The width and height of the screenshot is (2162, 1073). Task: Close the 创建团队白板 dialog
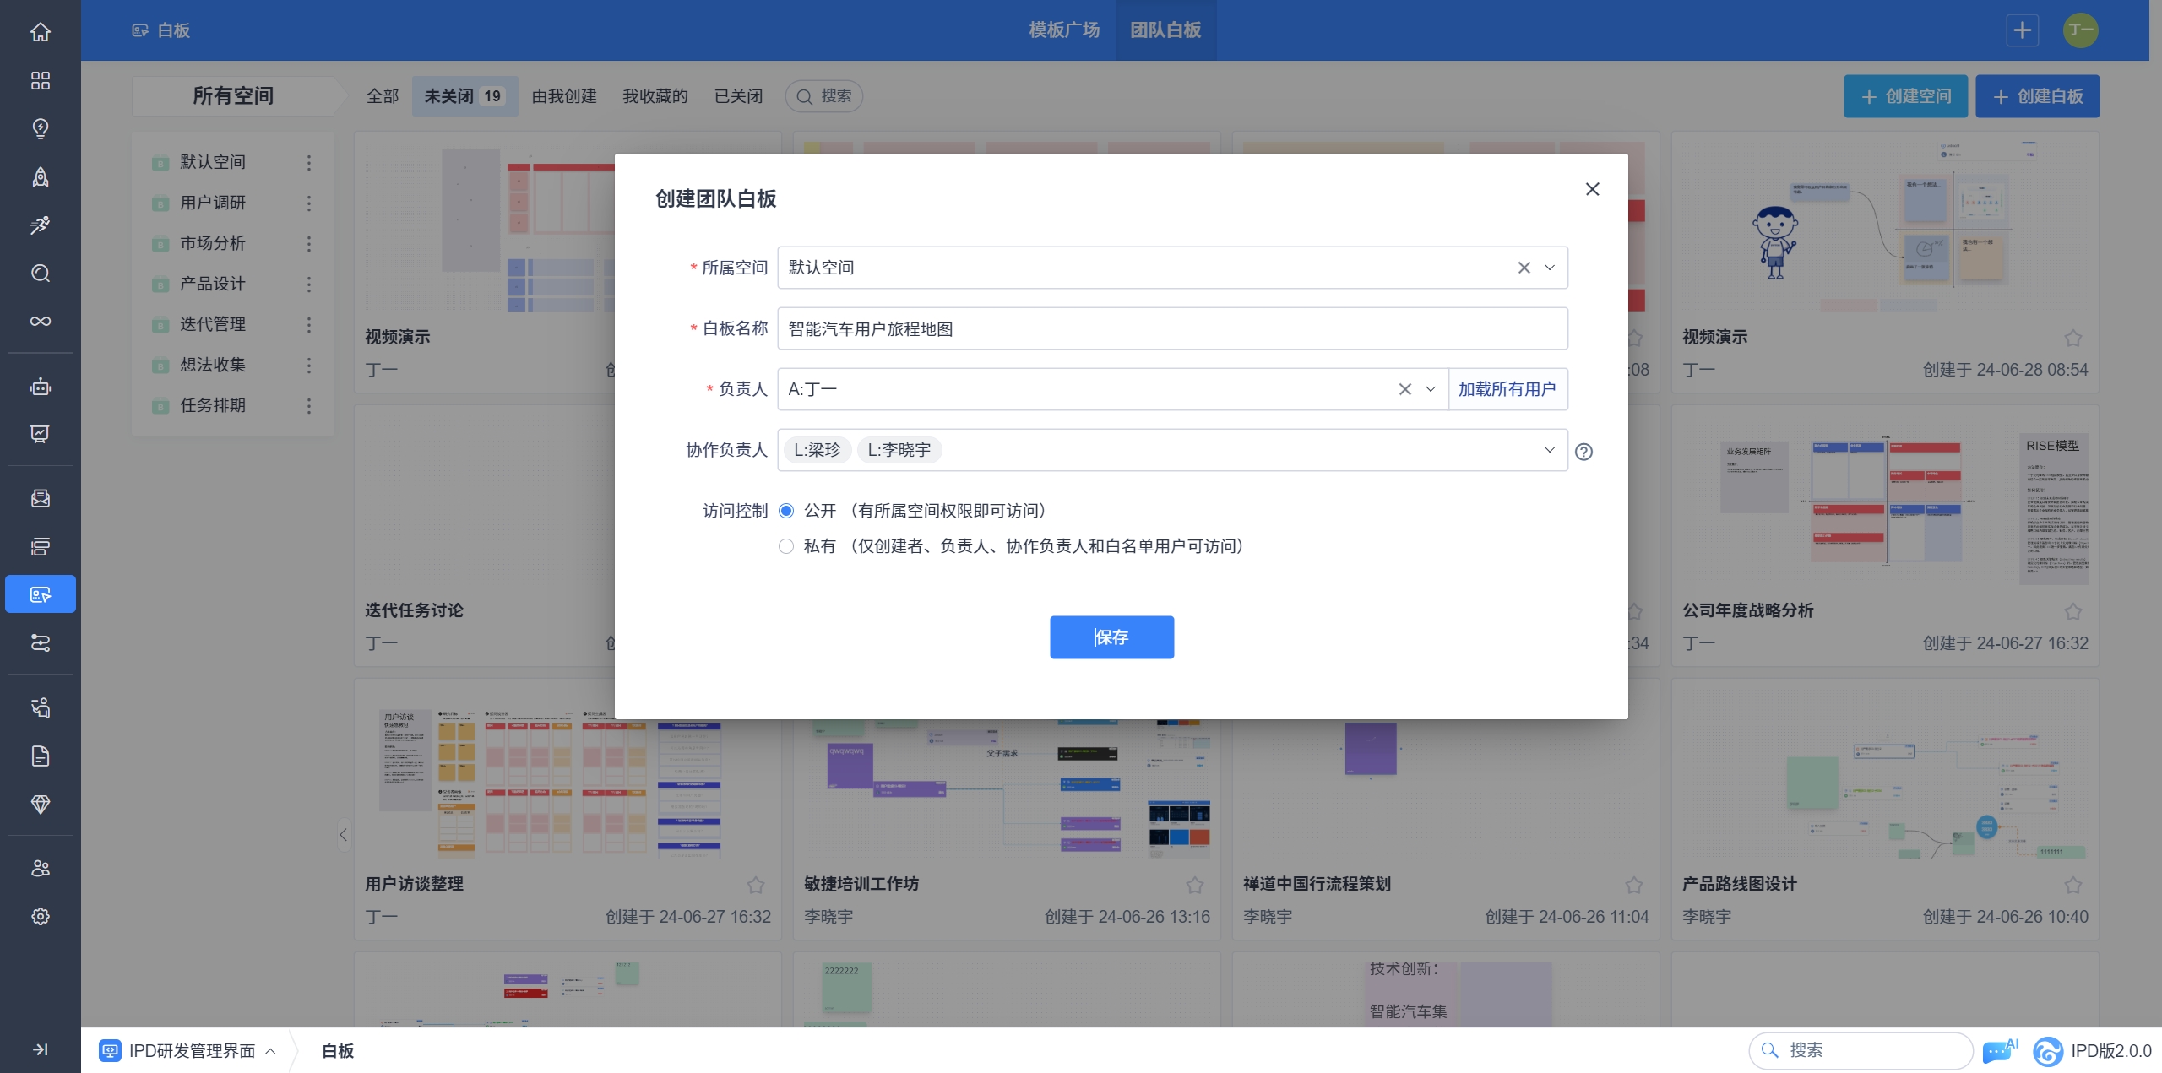click(1592, 189)
